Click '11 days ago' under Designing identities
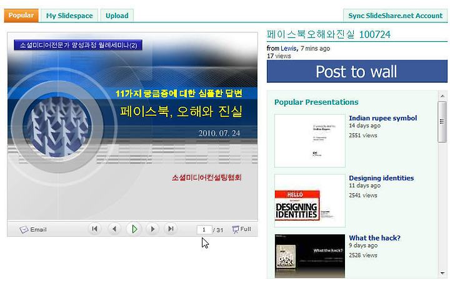Screen dimensions: 450x281 pos(365,186)
